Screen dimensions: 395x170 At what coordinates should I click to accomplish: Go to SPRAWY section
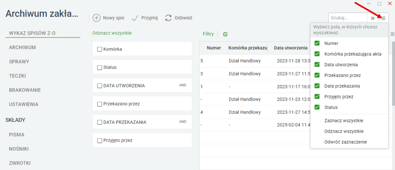coord(19,62)
